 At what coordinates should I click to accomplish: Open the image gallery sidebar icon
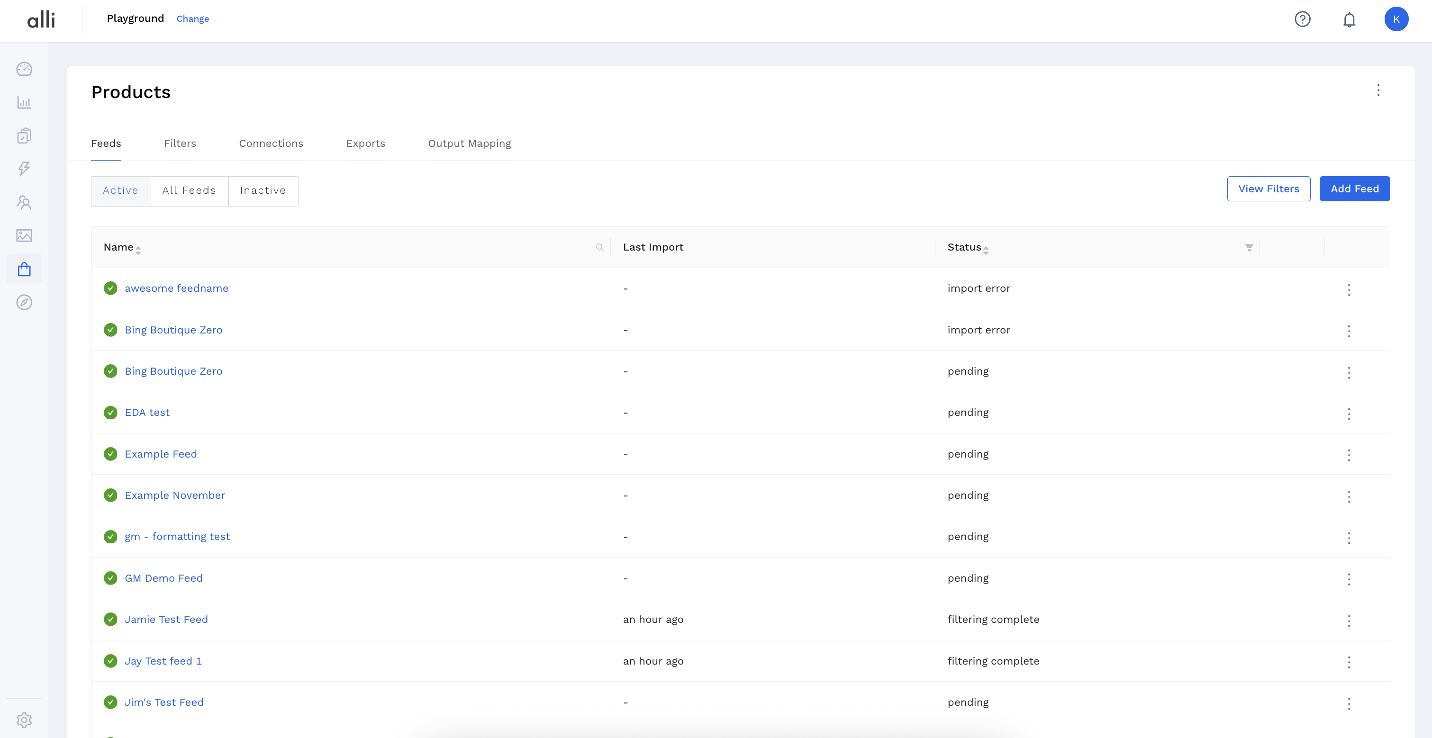click(24, 235)
